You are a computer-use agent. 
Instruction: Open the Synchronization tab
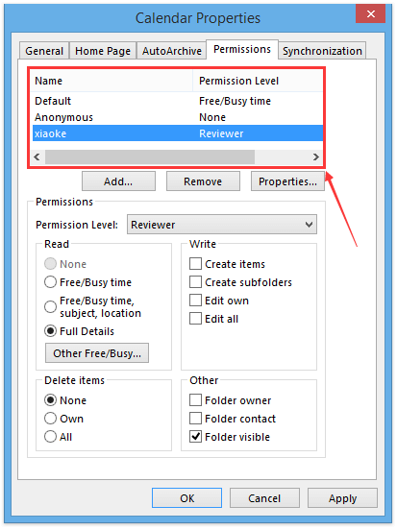[x=322, y=51]
